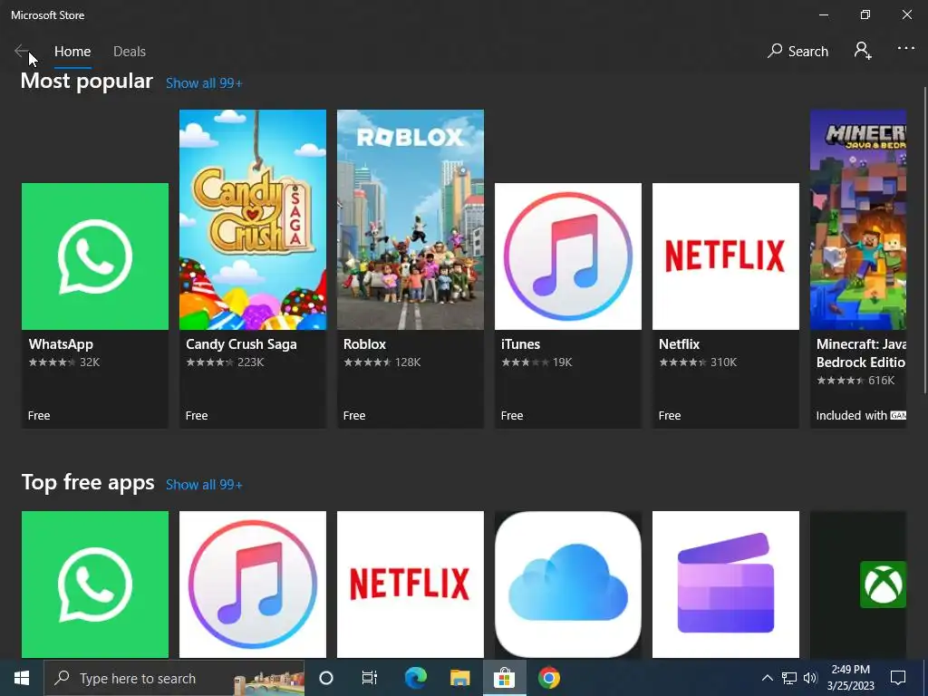
Task: Open the Windows Start menu
Action: coord(22,678)
